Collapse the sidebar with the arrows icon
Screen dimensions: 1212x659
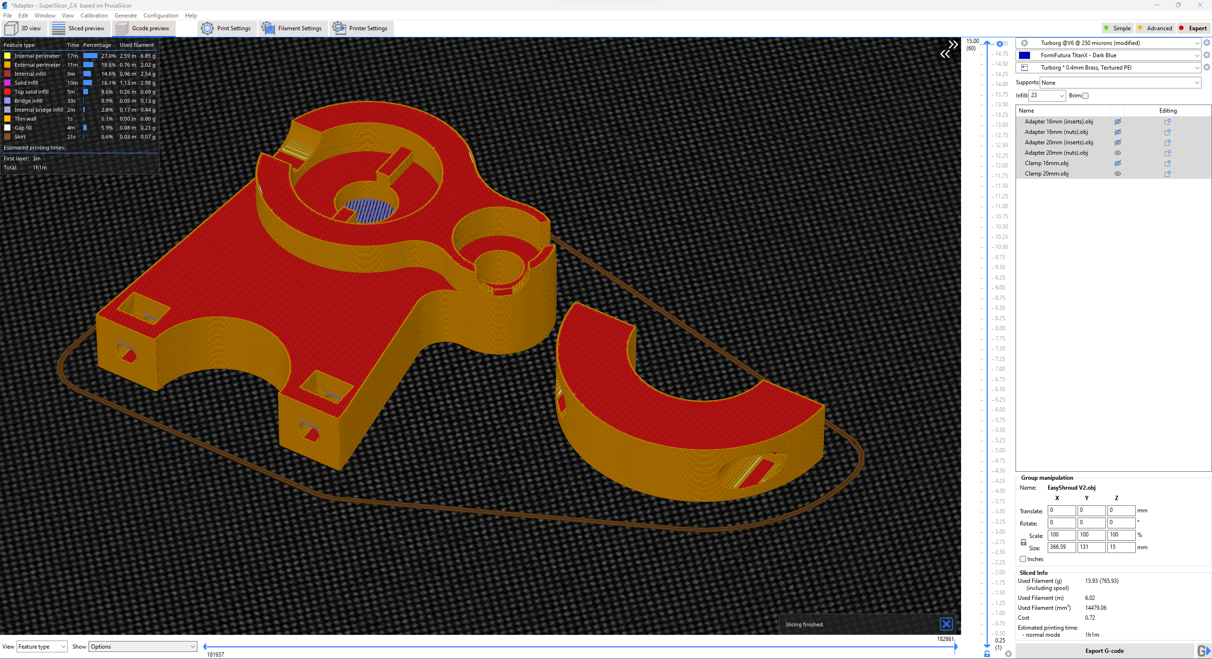[x=949, y=49]
